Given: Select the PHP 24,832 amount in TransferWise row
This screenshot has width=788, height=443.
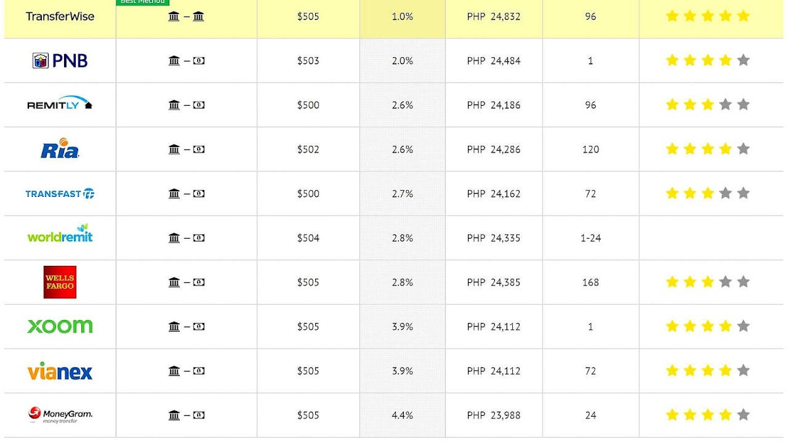Looking at the screenshot, I should point(494,17).
